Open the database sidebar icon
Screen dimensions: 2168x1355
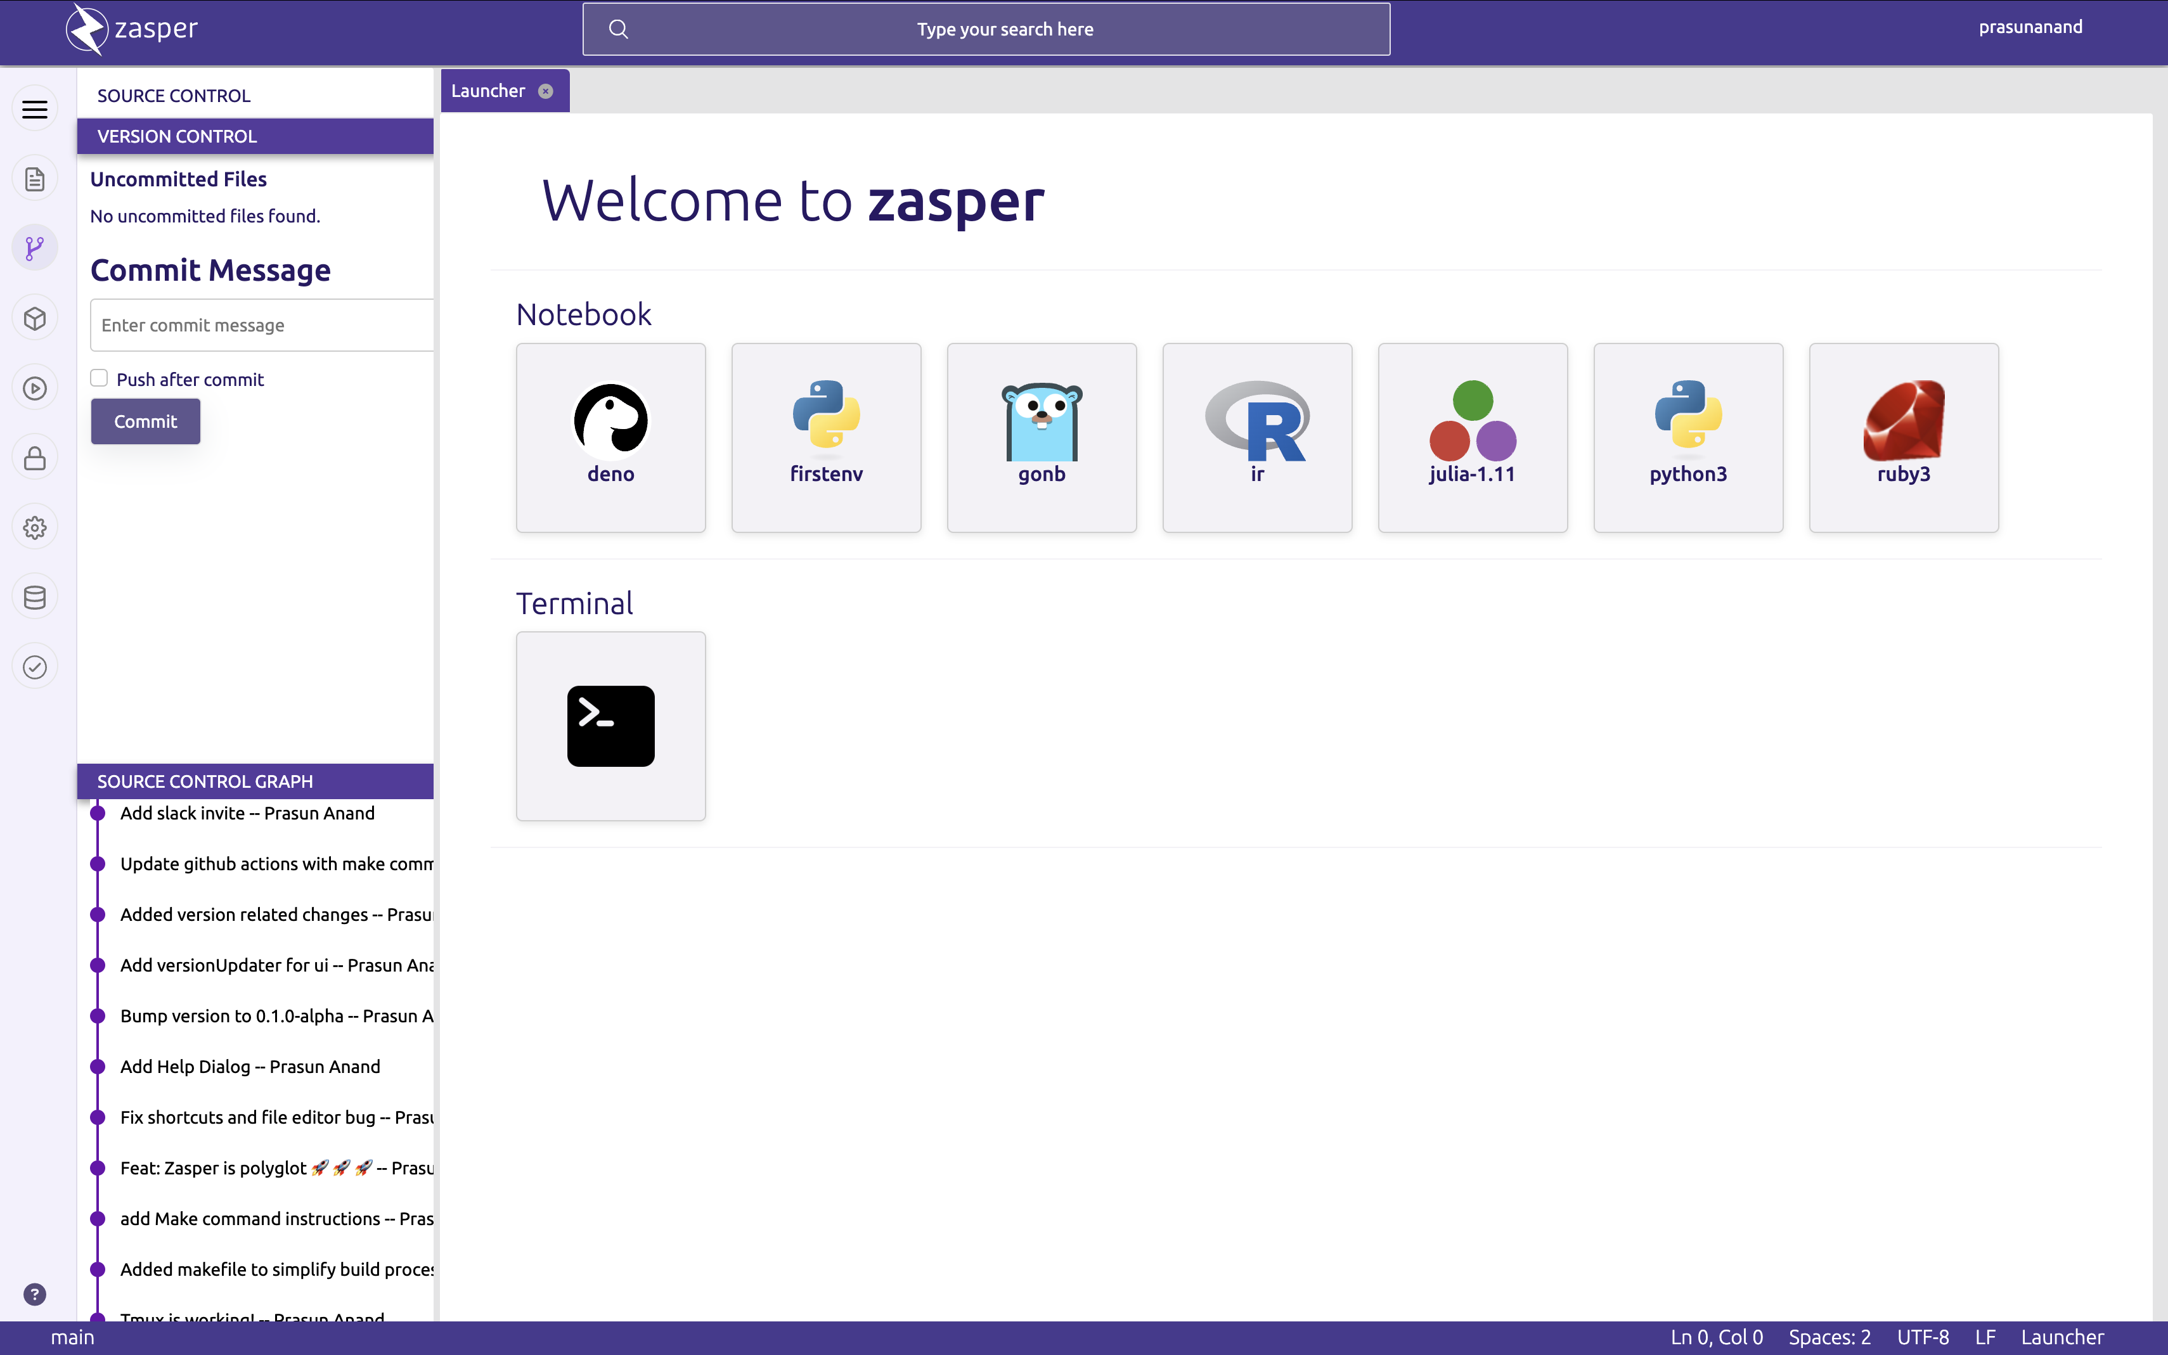pyautogui.click(x=35, y=597)
